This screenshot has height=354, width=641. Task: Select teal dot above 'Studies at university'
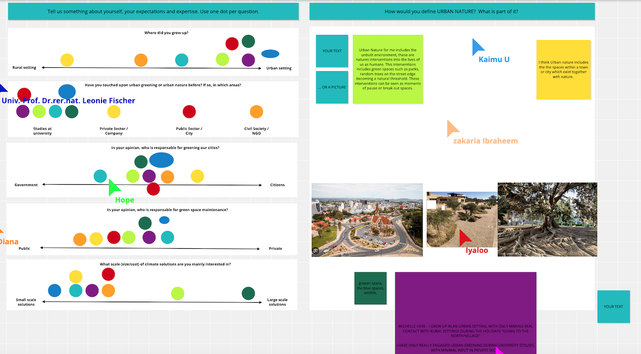click(56, 112)
